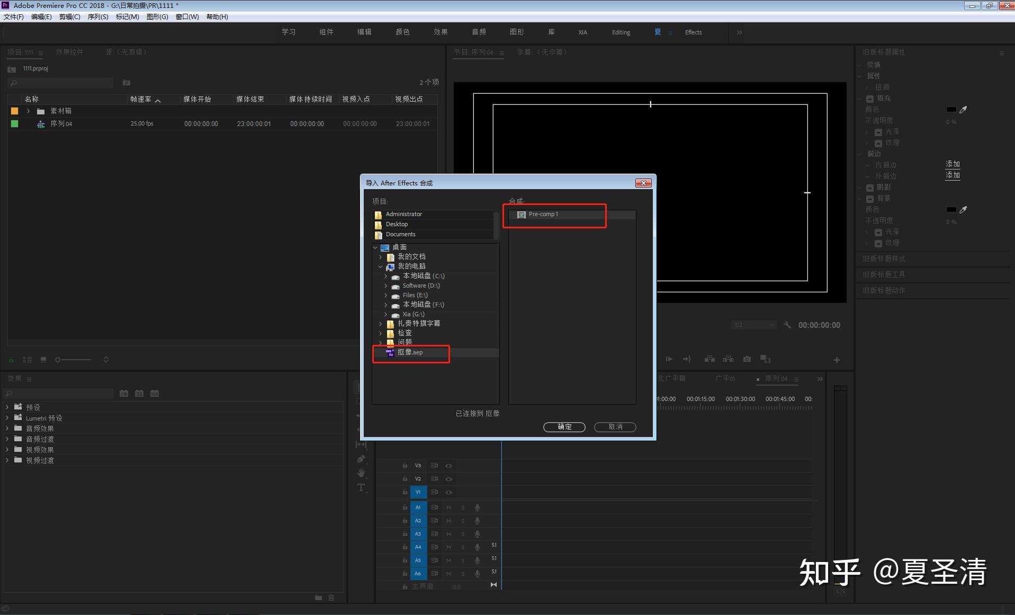Open button editor plus icon in monitor

click(x=837, y=360)
